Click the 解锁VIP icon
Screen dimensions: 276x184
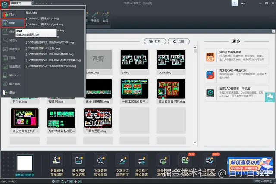coord(210,57)
